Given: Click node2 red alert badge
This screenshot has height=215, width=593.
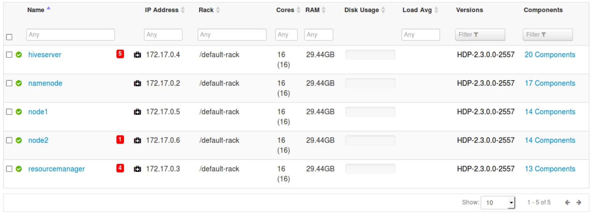Looking at the screenshot, I should pos(120,140).
